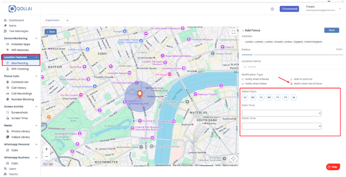The height and width of the screenshot is (177, 346).
Task: Select Notify when Out of Zone option
Action: coord(292,84)
